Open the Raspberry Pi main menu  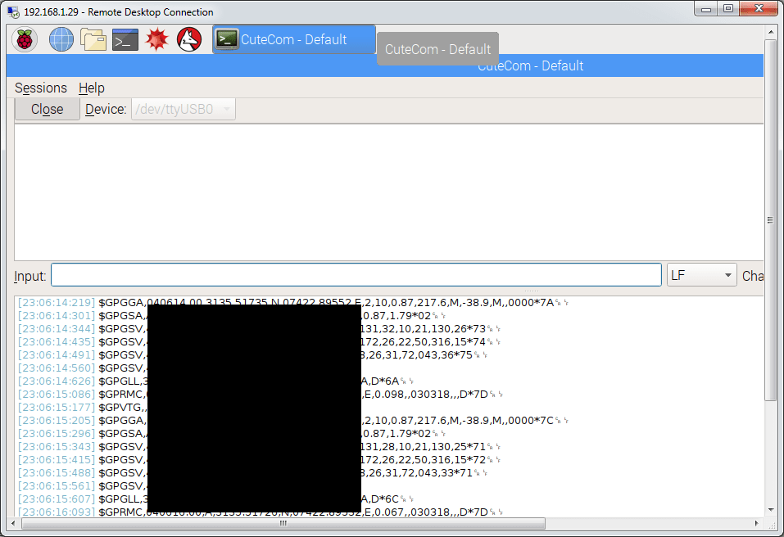(x=25, y=39)
